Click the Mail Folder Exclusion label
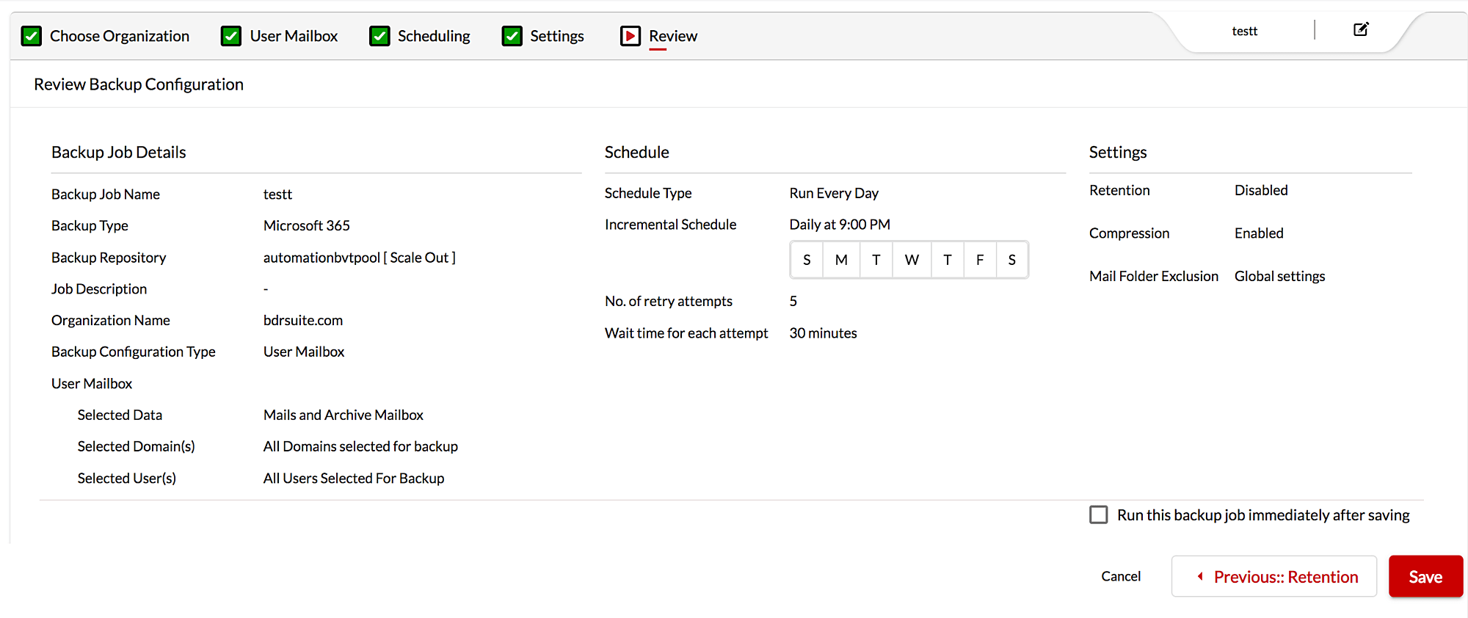Image resolution: width=1468 pixels, height=618 pixels. tap(1154, 276)
